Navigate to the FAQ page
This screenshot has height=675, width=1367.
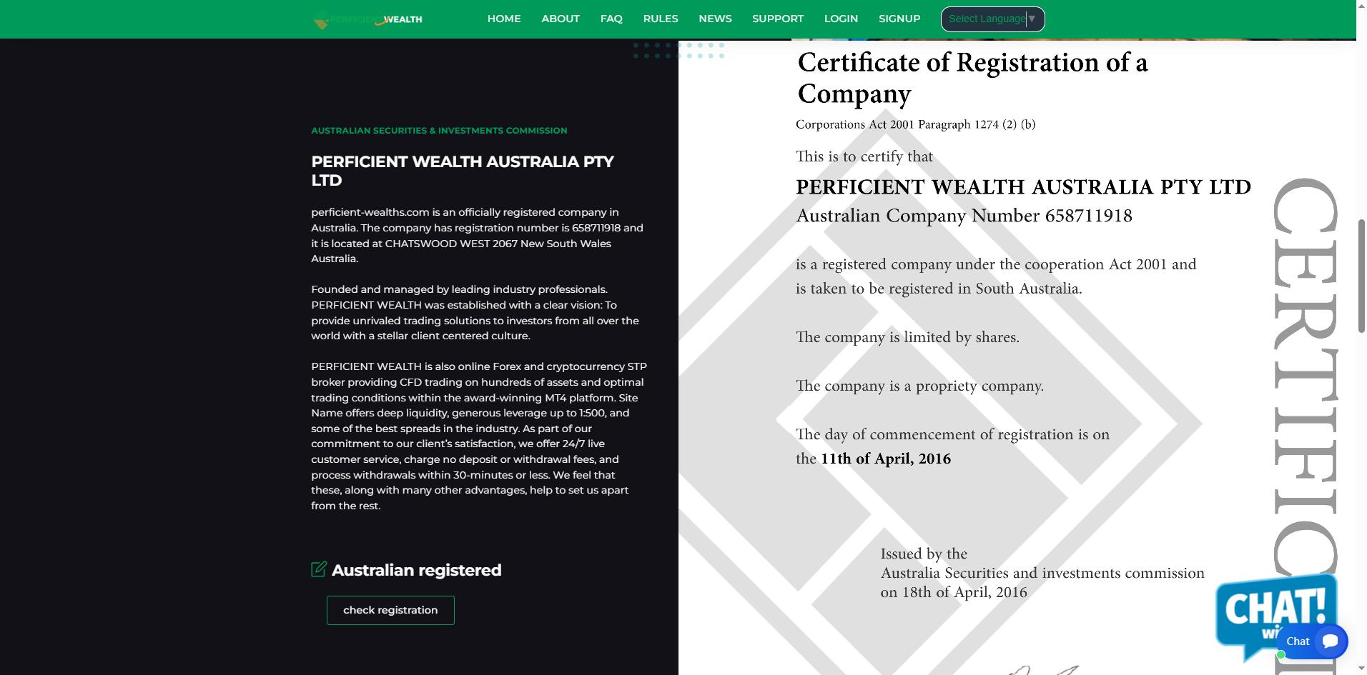[x=611, y=19]
